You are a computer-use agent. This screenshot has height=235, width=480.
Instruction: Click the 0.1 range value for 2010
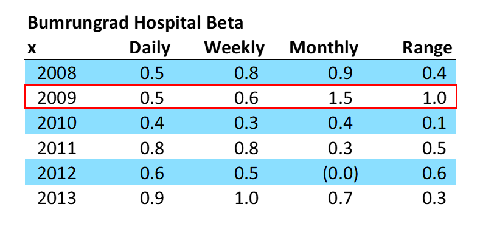click(434, 123)
